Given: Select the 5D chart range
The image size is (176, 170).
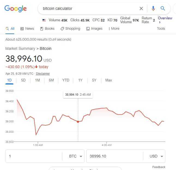Looking at the screenshot, I should (23, 80).
